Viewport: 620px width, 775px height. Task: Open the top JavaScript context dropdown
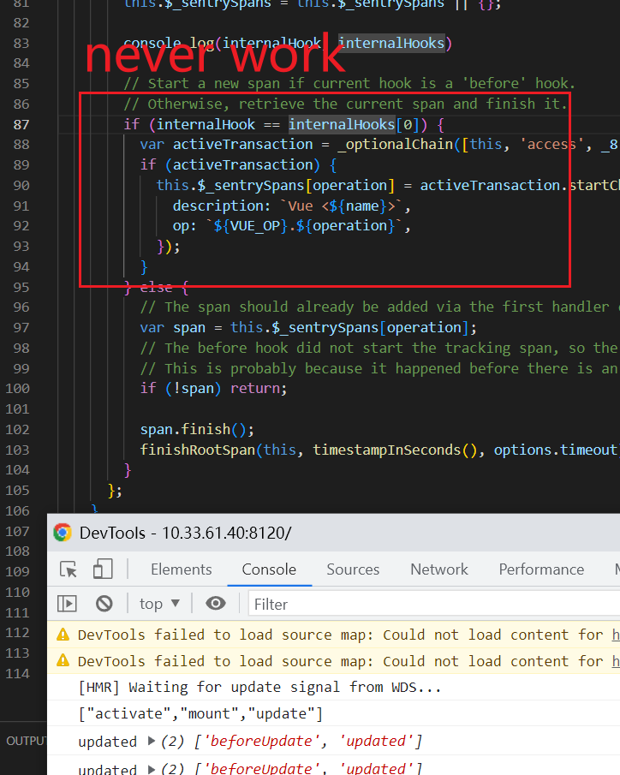tap(159, 604)
